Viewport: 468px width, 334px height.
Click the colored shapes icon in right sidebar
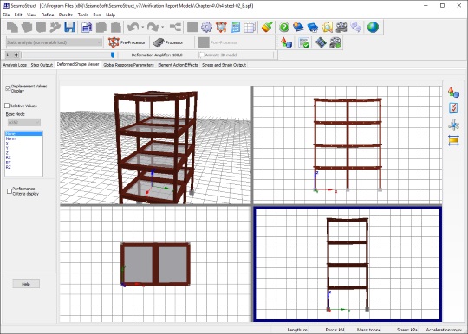[x=453, y=93]
